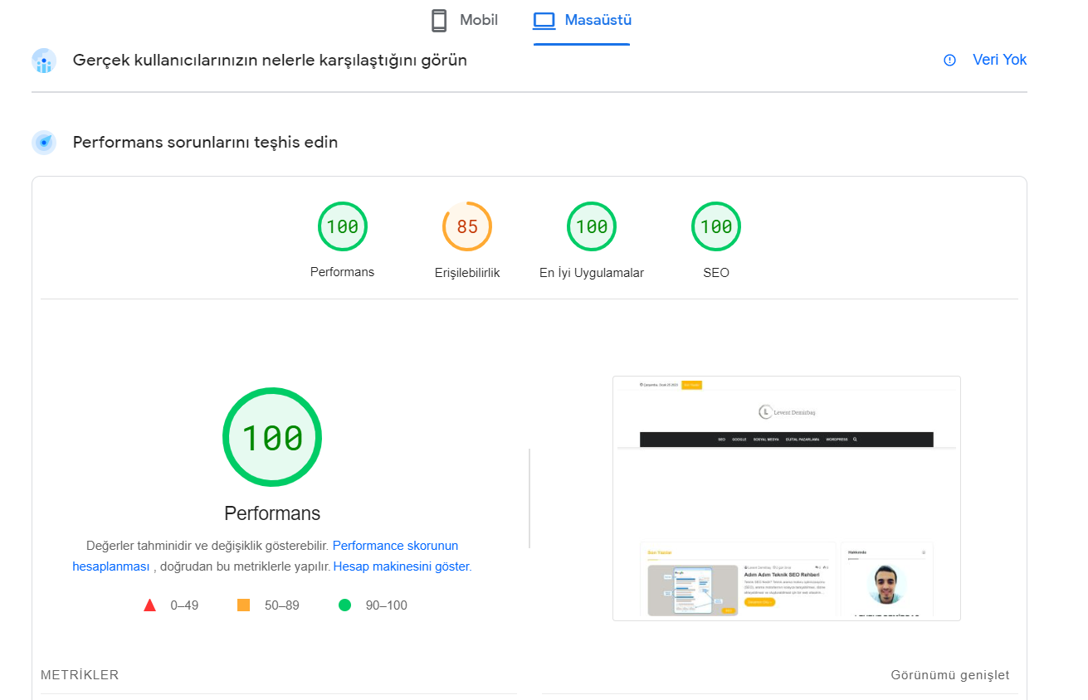Click the desktop monitor icon
This screenshot has width=1088, height=700.
pos(544,20)
